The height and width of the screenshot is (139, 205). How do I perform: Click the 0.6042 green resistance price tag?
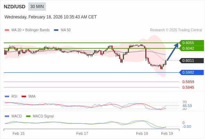tap(191, 48)
